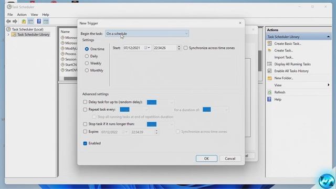Click the clock icon beside Process task
This screenshot has width=336, height=189.
point(62,54)
